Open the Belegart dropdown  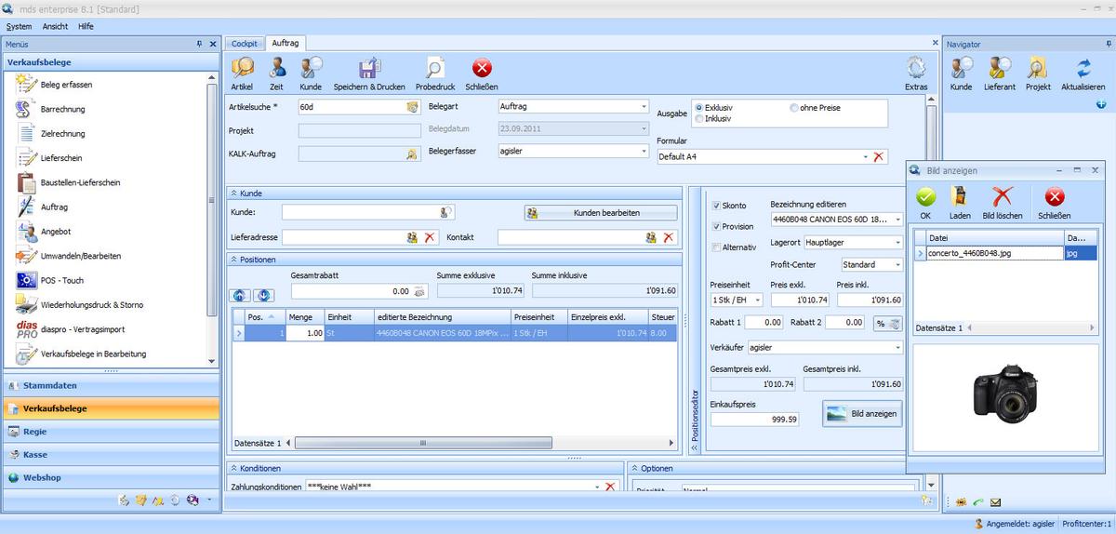click(x=644, y=106)
